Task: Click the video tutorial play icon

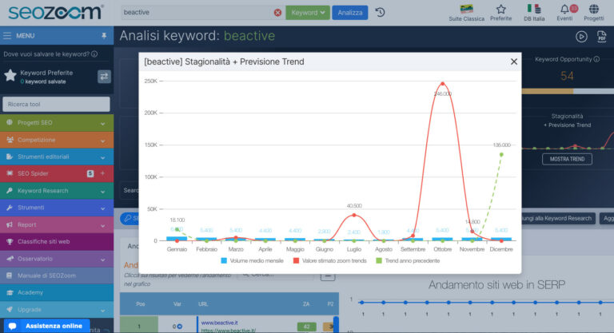Action: pyautogui.click(x=581, y=36)
